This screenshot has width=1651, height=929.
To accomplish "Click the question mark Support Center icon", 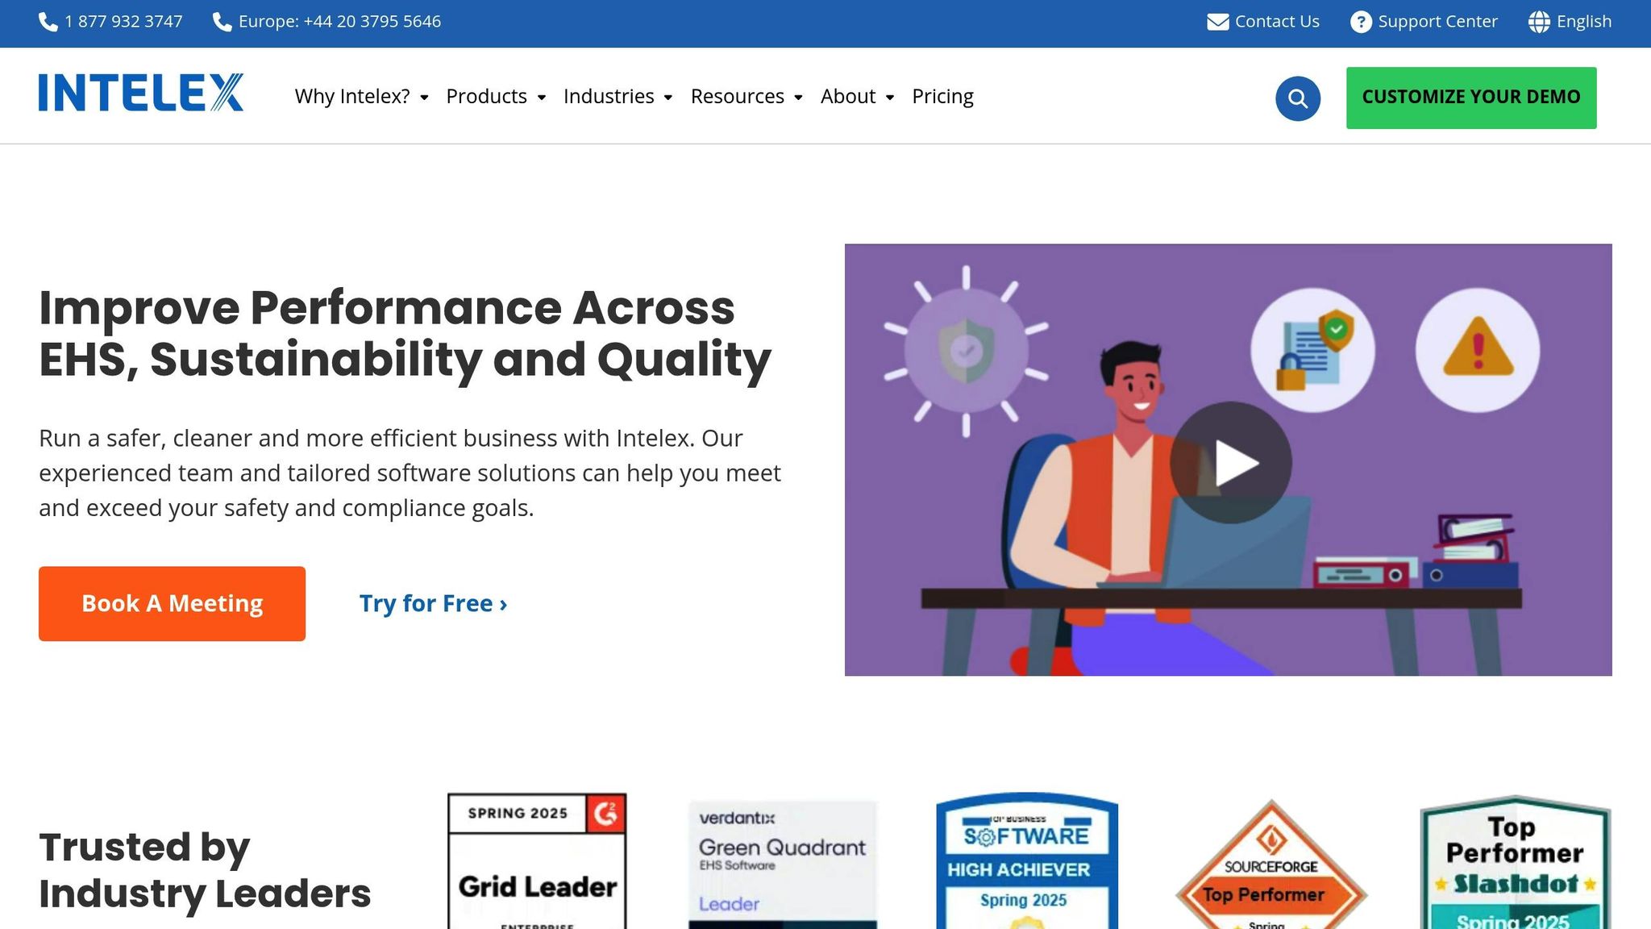I will click(x=1361, y=22).
